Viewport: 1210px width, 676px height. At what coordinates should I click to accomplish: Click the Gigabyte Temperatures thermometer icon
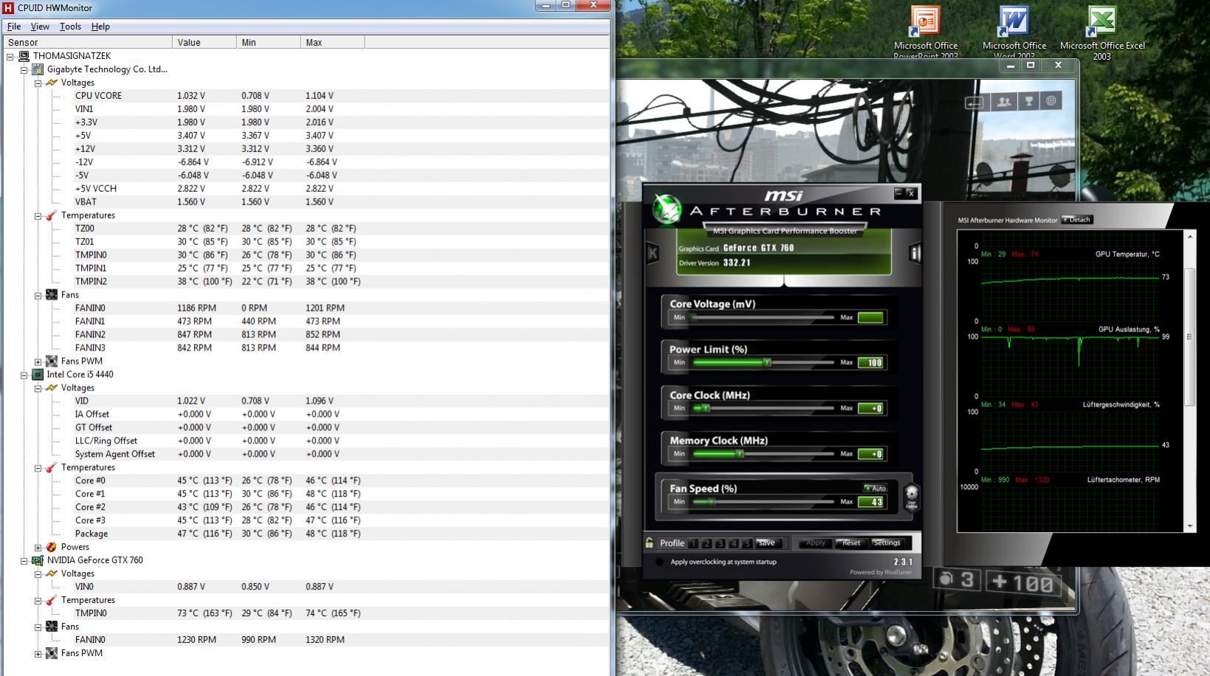pos(52,215)
